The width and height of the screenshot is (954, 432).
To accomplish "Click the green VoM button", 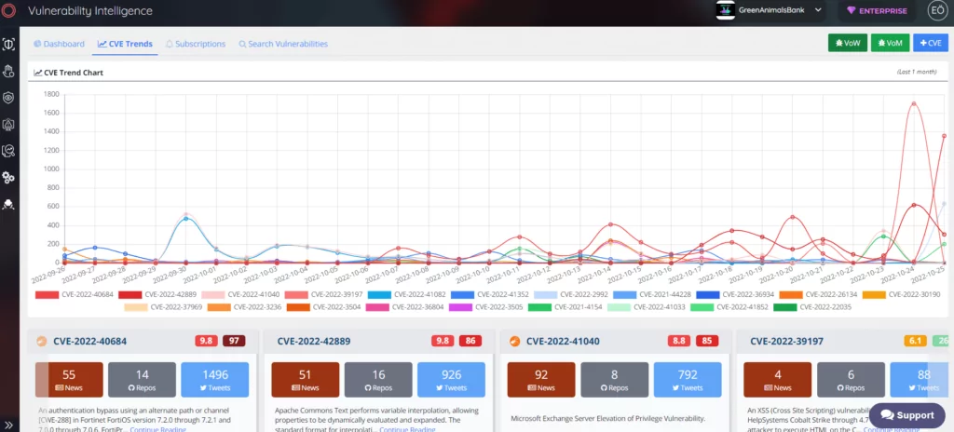I will click(890, 43).
